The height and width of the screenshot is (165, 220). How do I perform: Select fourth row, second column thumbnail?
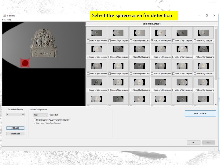point(118,82)
